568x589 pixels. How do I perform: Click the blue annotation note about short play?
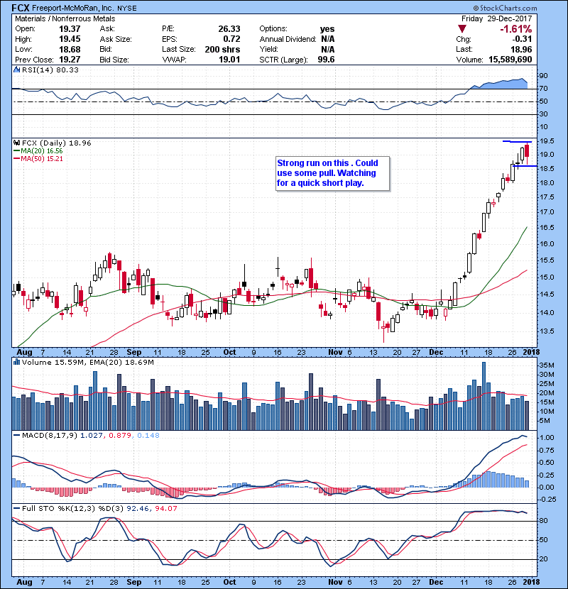333,174
